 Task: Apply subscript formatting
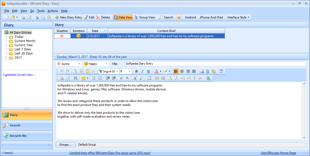click(128, 78)
